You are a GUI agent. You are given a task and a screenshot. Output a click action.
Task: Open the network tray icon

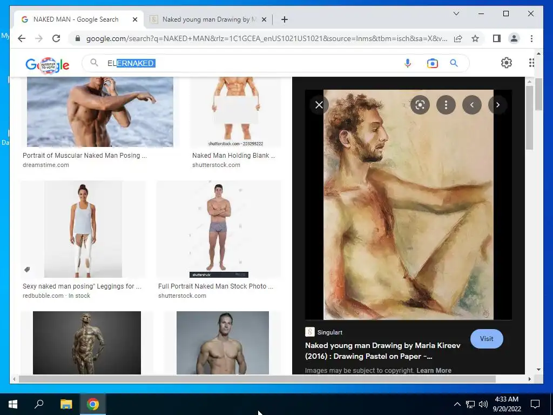(470, 404)
